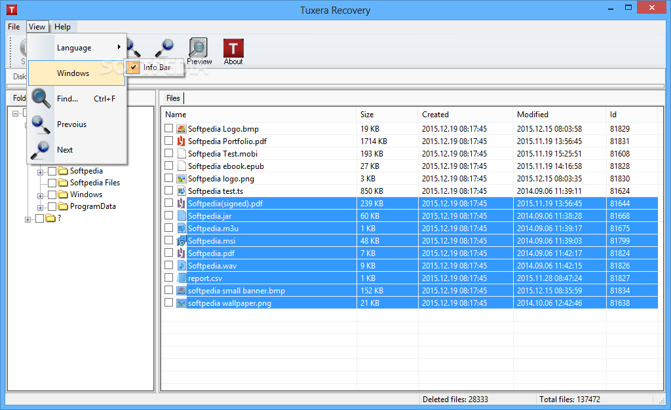Check the box for softpedia wallpaper.png

(168, 303)
